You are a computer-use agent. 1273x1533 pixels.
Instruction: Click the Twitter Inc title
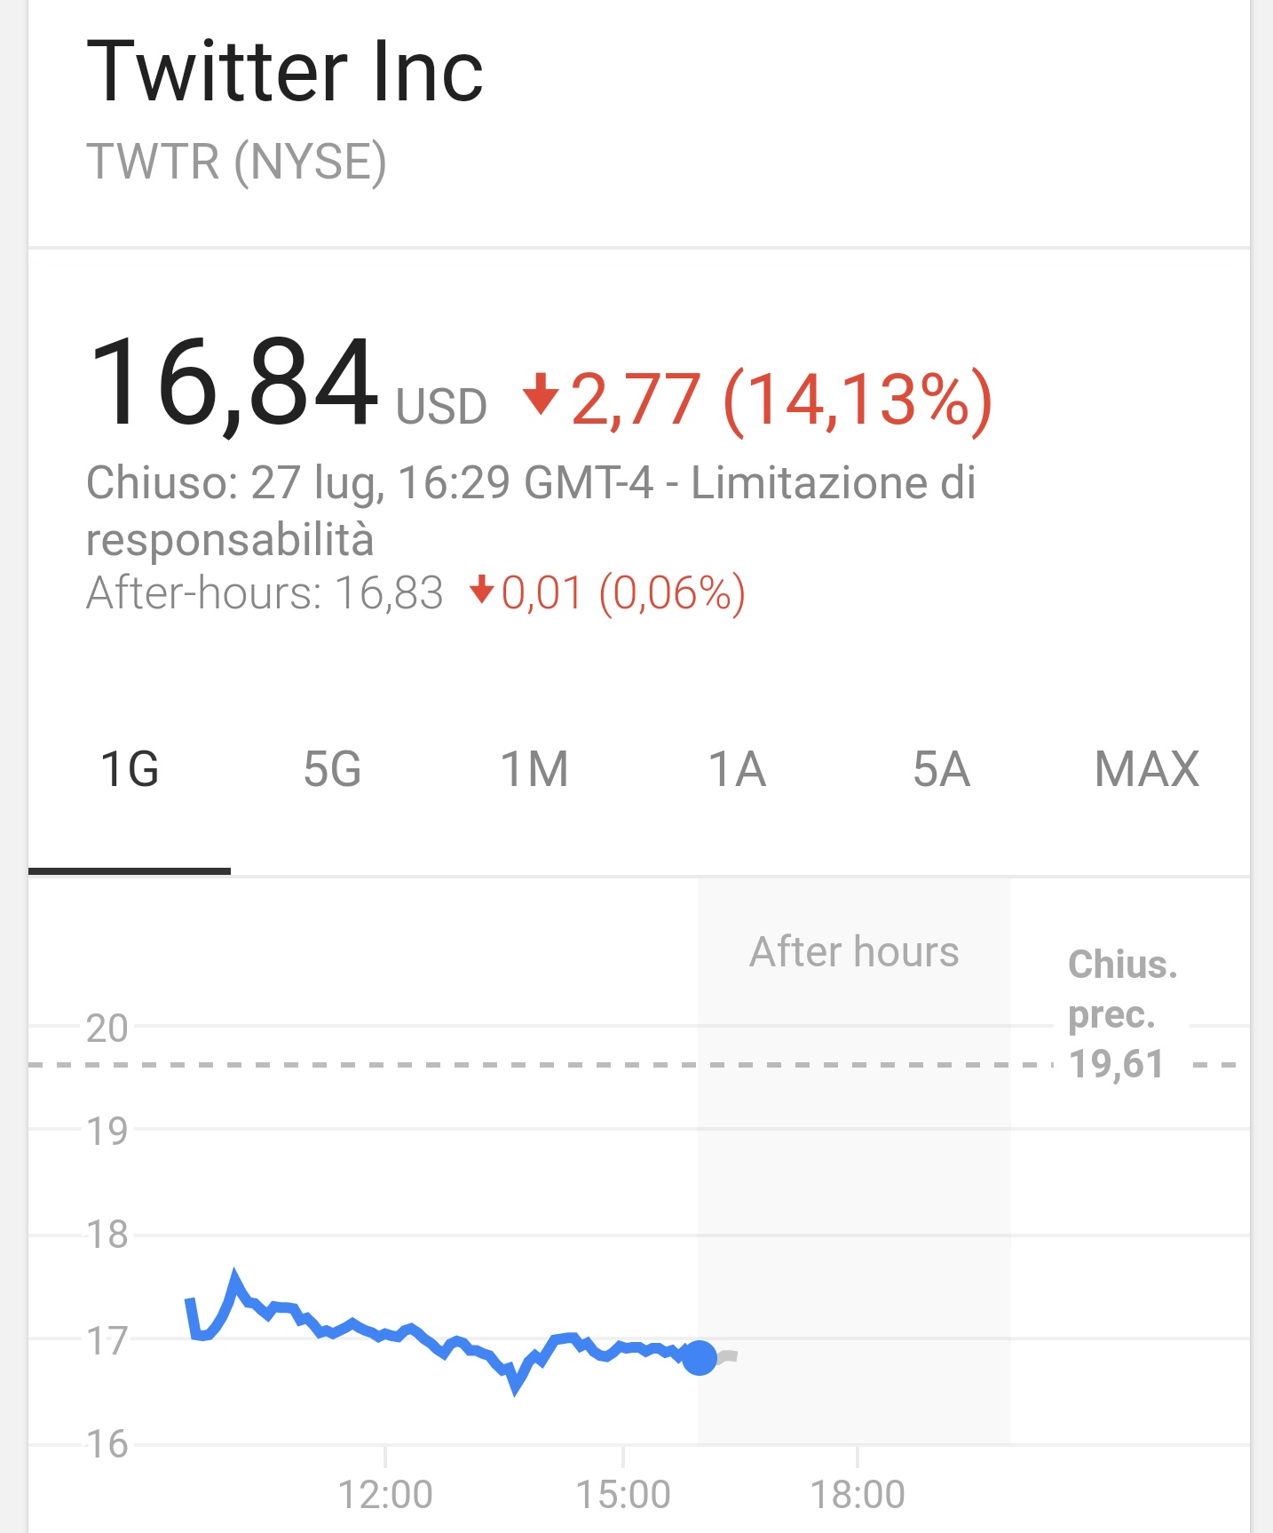coord(285,71)
